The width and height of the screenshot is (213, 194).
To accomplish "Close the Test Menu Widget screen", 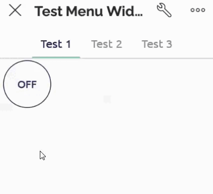I will coord(15,10).
